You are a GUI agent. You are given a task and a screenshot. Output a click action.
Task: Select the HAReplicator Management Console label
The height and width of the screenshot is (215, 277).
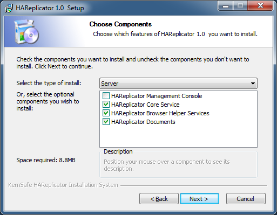(157, 96)
